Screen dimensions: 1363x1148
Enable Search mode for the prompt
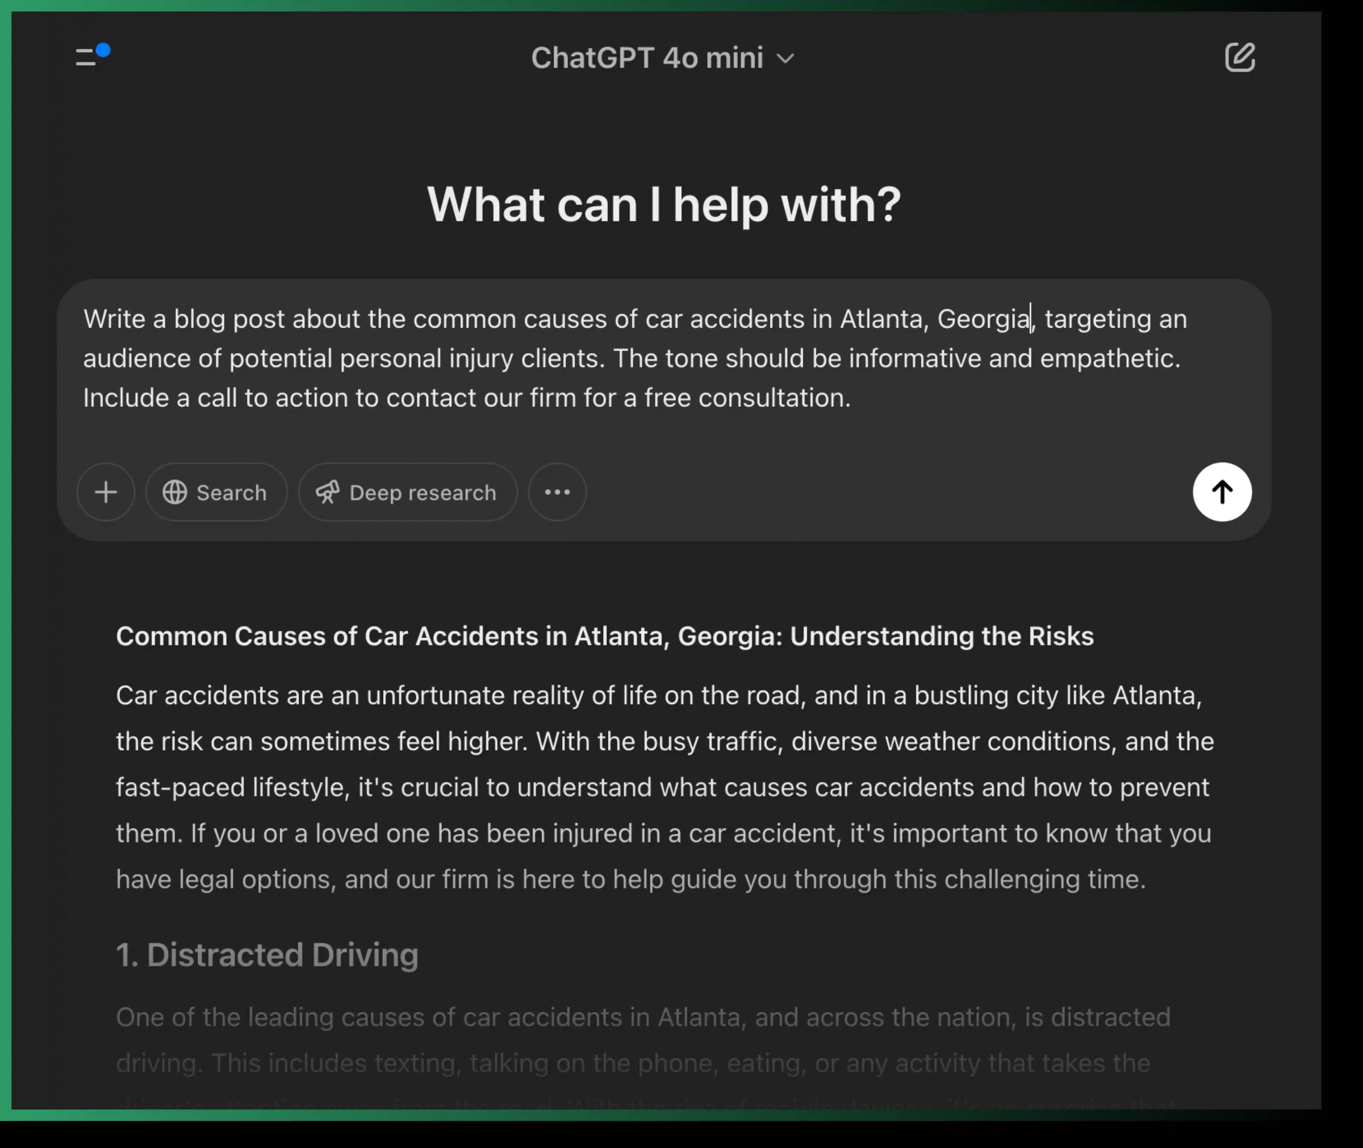[216, 492]
